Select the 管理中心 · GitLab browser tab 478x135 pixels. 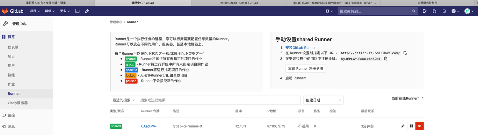[143, 3]
